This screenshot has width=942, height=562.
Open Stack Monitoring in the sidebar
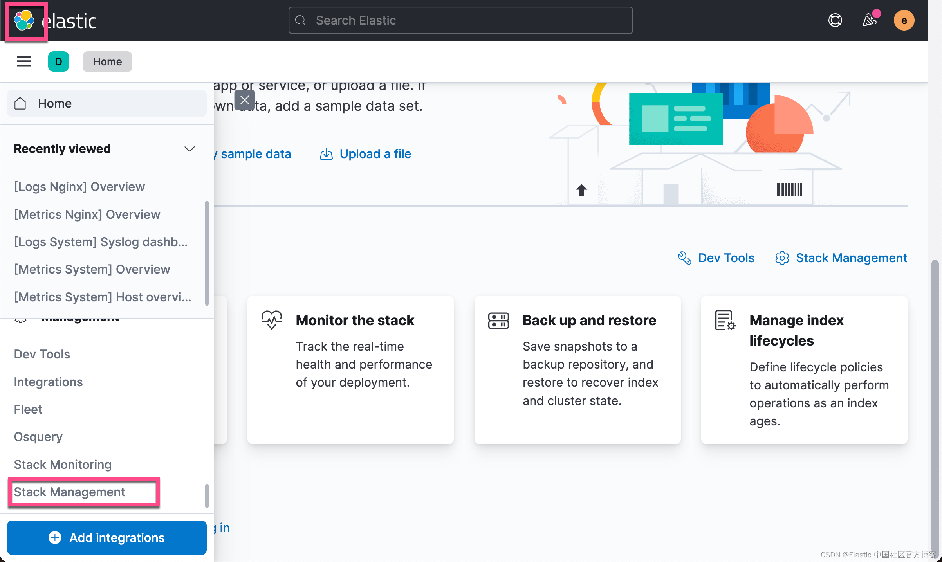pos(63,465)
